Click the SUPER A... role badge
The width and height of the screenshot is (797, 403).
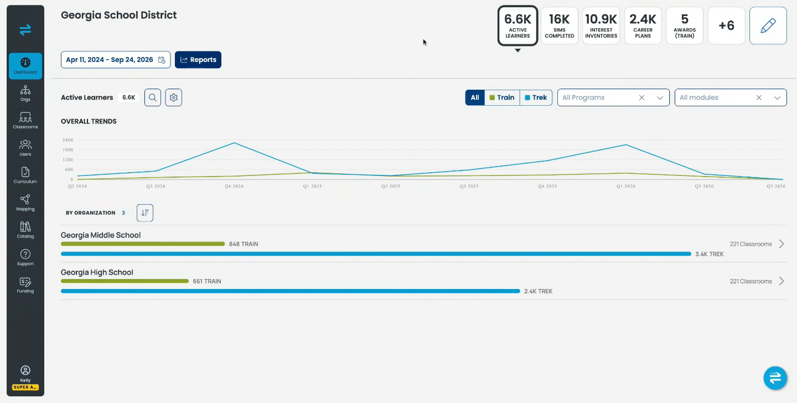click(x=25, y=387)
